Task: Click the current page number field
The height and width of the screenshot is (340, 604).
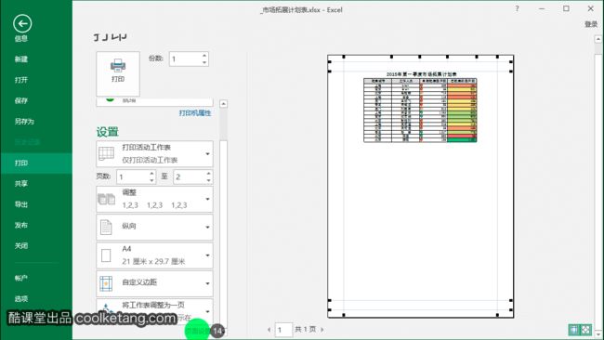Action: 283,330
